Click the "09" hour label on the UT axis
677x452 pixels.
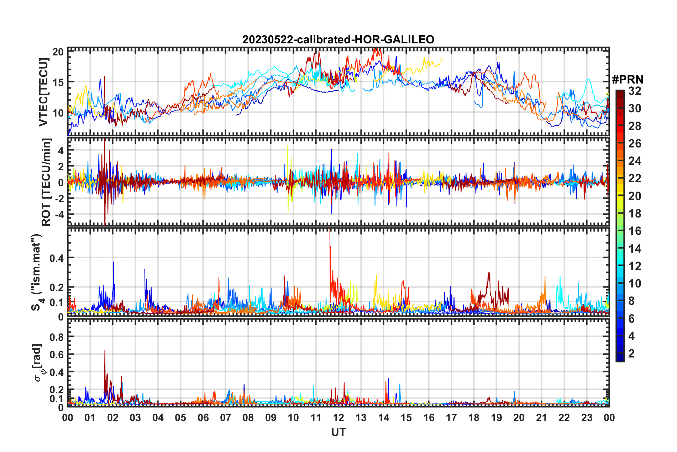pos(271,418)
